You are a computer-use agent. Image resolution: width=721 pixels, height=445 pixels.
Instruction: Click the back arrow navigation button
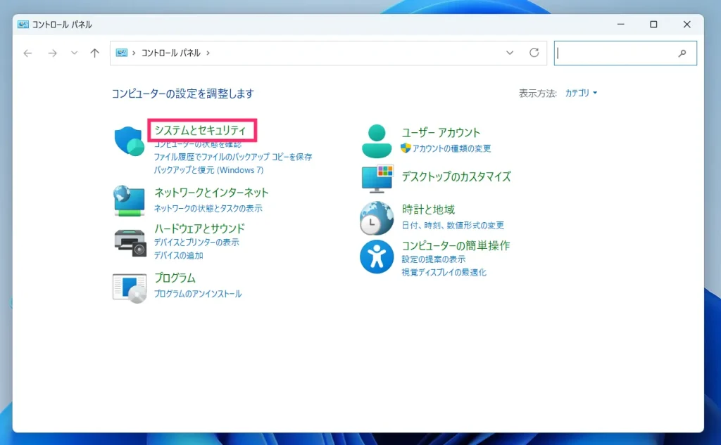27,53
